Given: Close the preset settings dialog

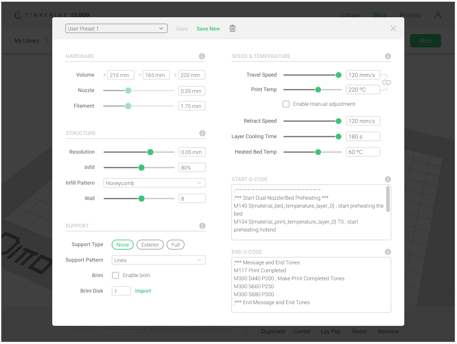Looking at the screenshot, I should [x=393, y=28].
